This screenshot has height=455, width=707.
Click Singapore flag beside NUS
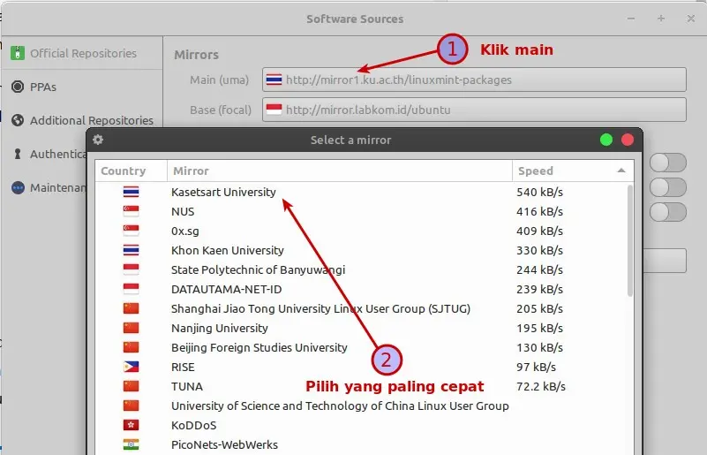132,211
